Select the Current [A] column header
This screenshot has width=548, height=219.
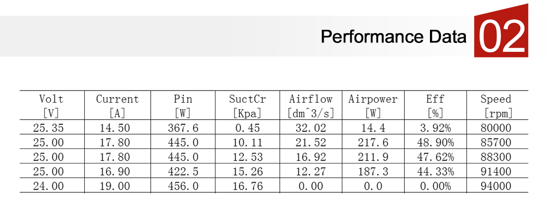pyautogui.click(x=117, y=106)
